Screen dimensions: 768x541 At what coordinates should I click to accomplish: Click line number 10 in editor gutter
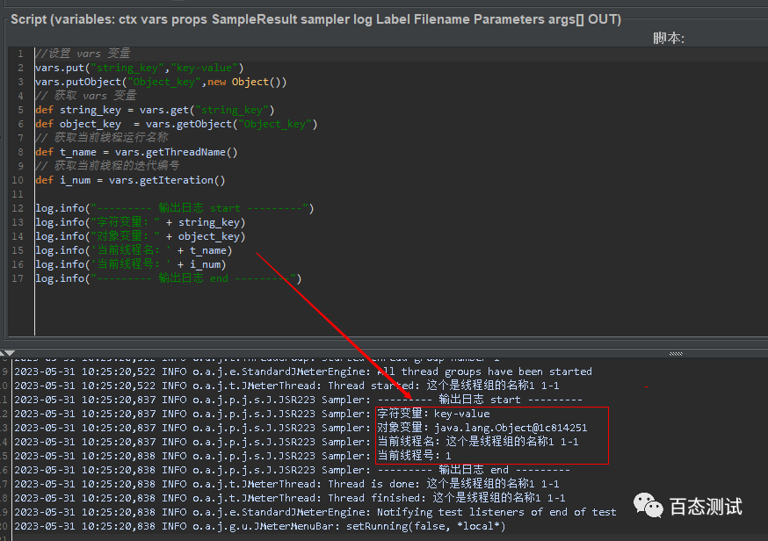[x=18, y=180]
